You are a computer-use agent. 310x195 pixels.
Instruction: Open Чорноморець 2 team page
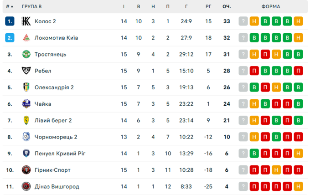coord(56,137)
